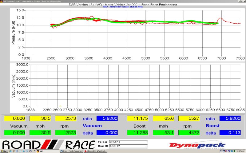The width and height of the screenshot is (246, 153).
Task: Select the green Boost rpm value 4472
Action: pos(189,132)
